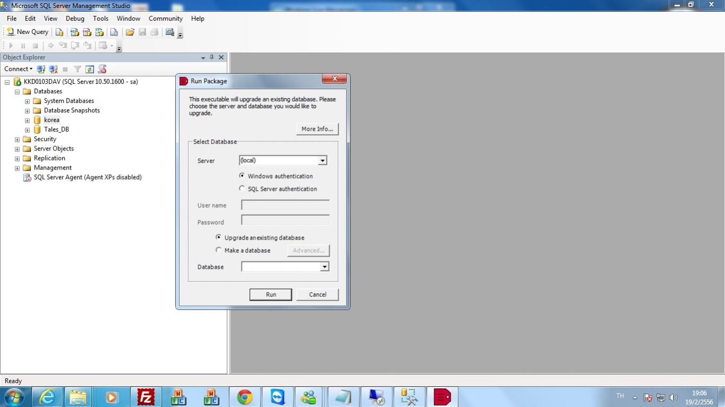725x407 pixels.
Task: Click the Step Into debug icon
Action: pyautogui.click(x=63, y=46)
